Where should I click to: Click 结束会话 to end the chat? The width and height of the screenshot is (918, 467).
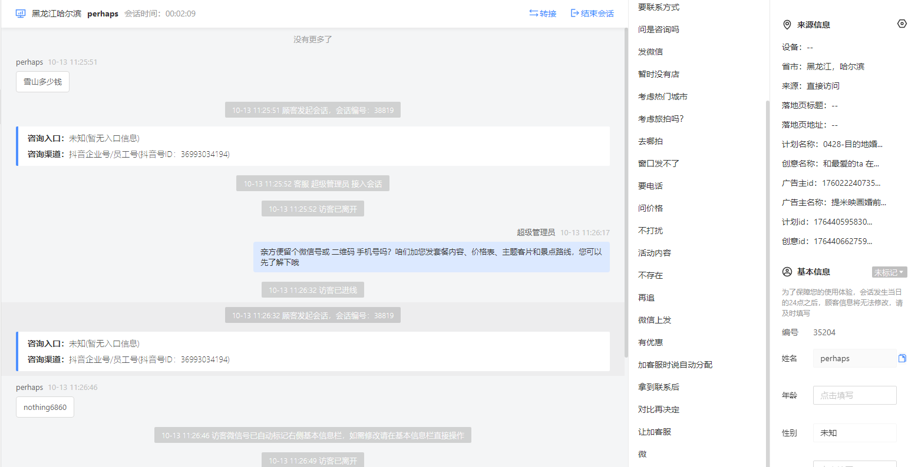click(592, 13)
